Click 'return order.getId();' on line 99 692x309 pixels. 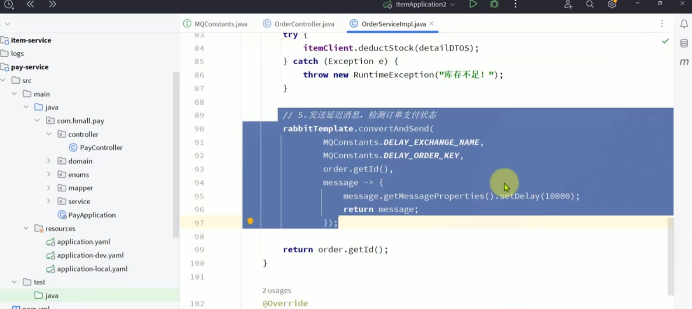pos(335,250)
